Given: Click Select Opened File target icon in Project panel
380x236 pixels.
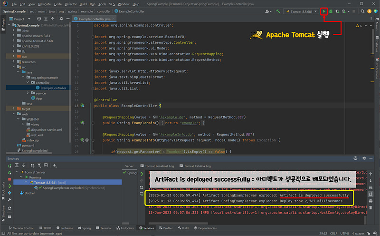Looking at the screenshot, I should tap(39, 19).
